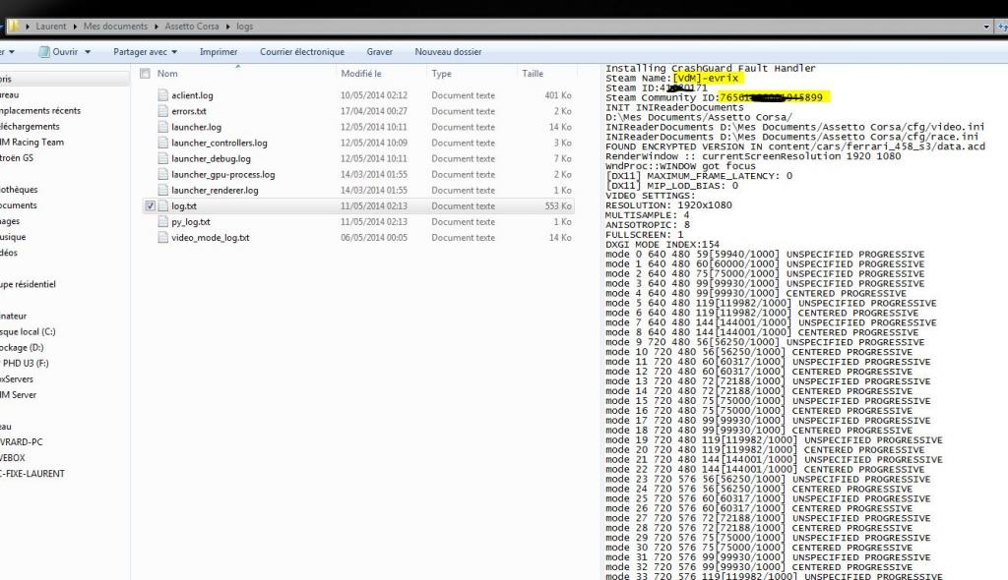Viewport: 1008px width, 580px height.
Task: Click the DXGI MODE INDEX:154 line
Action: point(662,244)
